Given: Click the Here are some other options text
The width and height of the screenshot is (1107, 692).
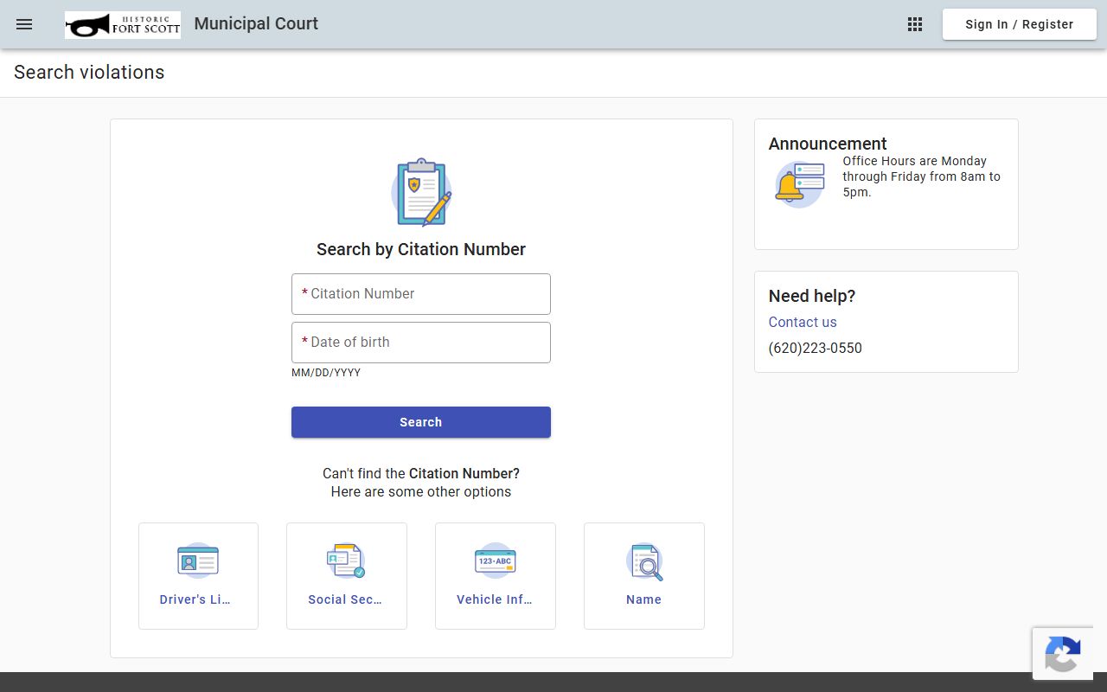Looking at the screenshot, I should 421,491.
